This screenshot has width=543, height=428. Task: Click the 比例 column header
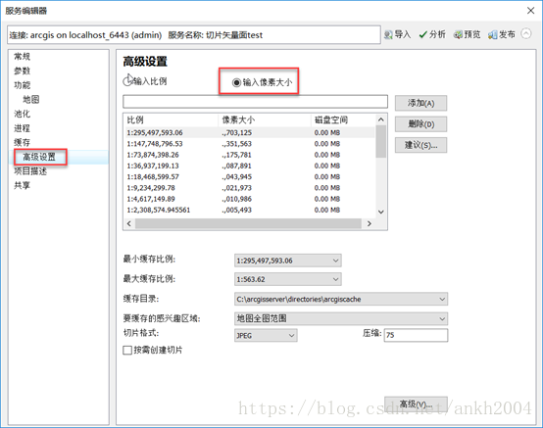(x=172, y=120)
